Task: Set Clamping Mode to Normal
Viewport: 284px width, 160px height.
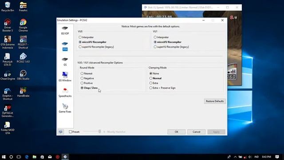Action: click(x=155, y=78)
